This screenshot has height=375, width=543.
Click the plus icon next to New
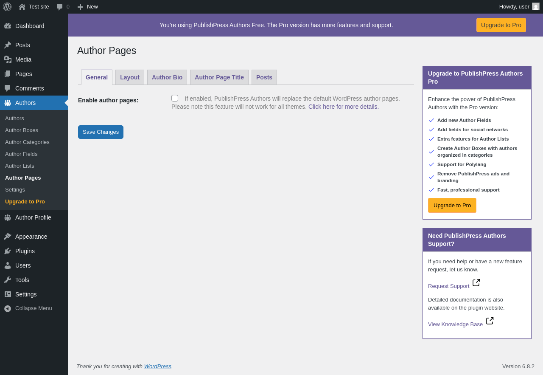(80, 7)
